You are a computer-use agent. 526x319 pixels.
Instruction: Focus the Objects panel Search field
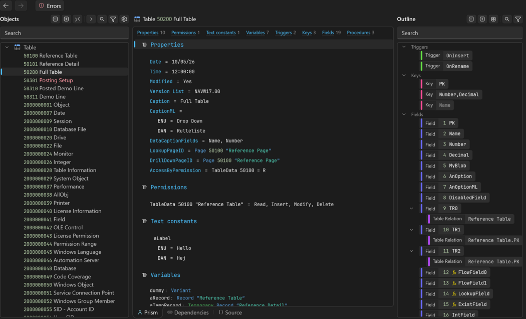65,33
